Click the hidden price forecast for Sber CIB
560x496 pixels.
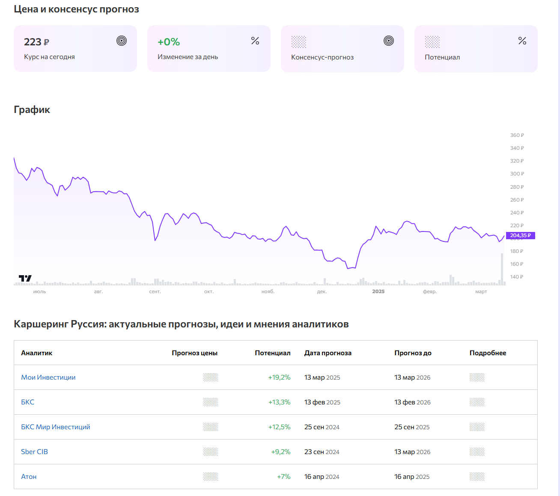point(211,452)
